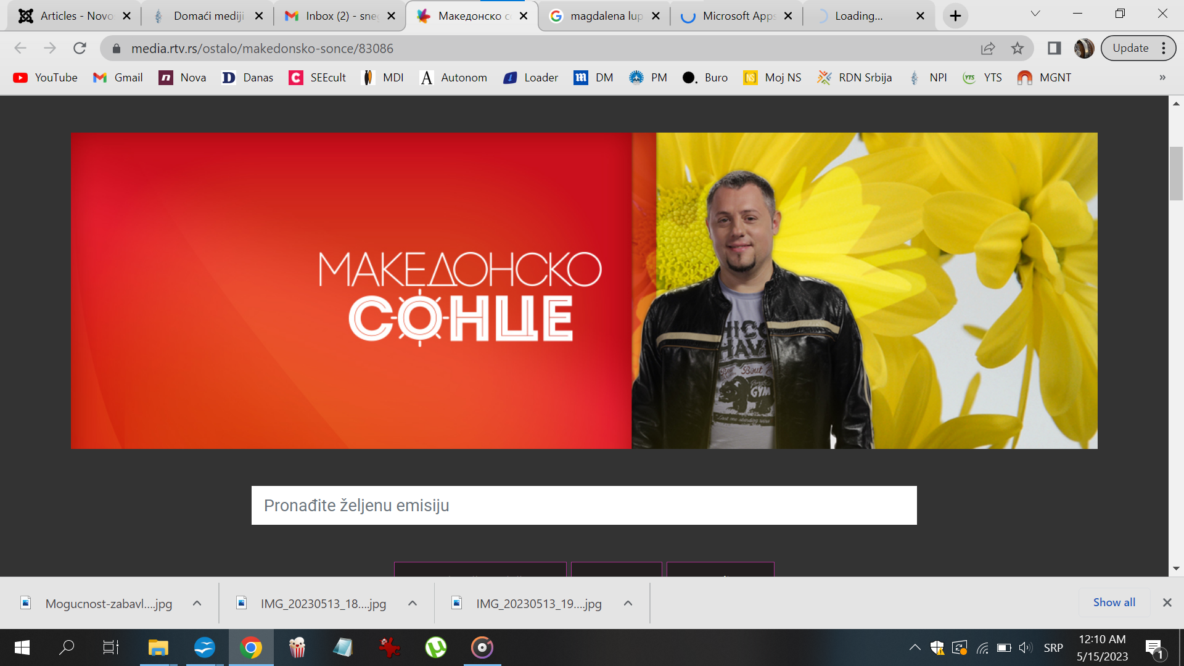Click Show all downloads

point(1114,602)
